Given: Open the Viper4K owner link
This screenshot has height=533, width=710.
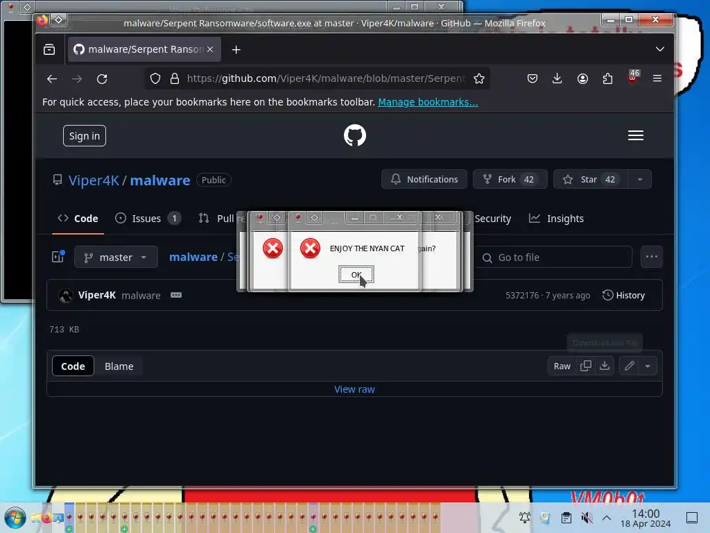Looking at the screenshot, I should click(94, 180).
